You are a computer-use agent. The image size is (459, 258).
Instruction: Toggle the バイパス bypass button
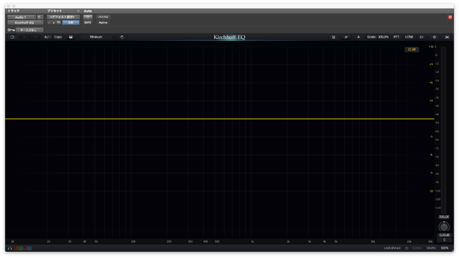point(103,17)
